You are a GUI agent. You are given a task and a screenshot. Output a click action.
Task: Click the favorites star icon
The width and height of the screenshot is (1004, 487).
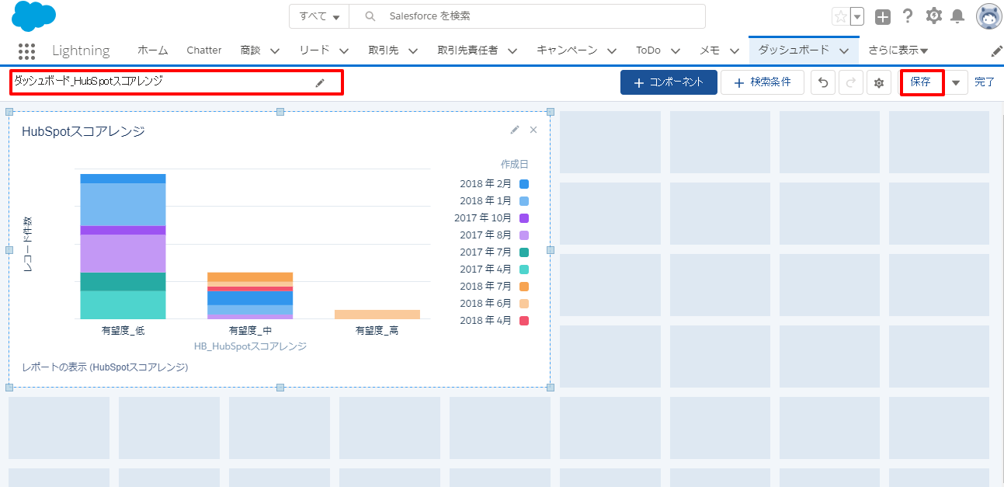pyautogui.click(x=840, y=17)
